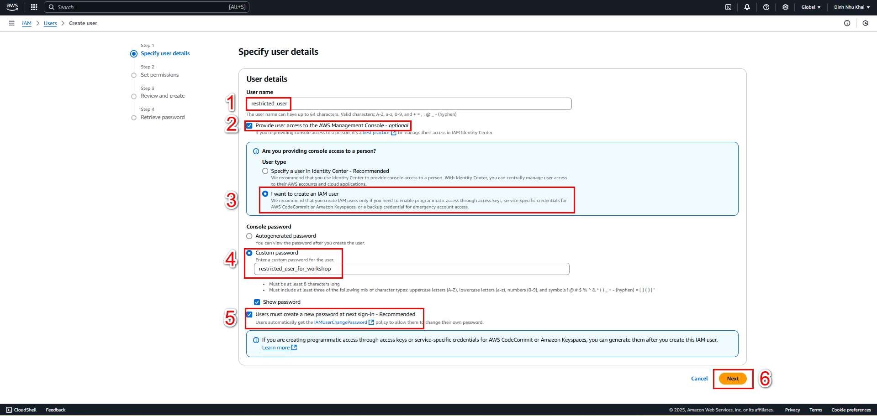Select Step 2 Set permissions
This screenshot has height=416, width=877.
pyautogui.click(x=160, y=75)
